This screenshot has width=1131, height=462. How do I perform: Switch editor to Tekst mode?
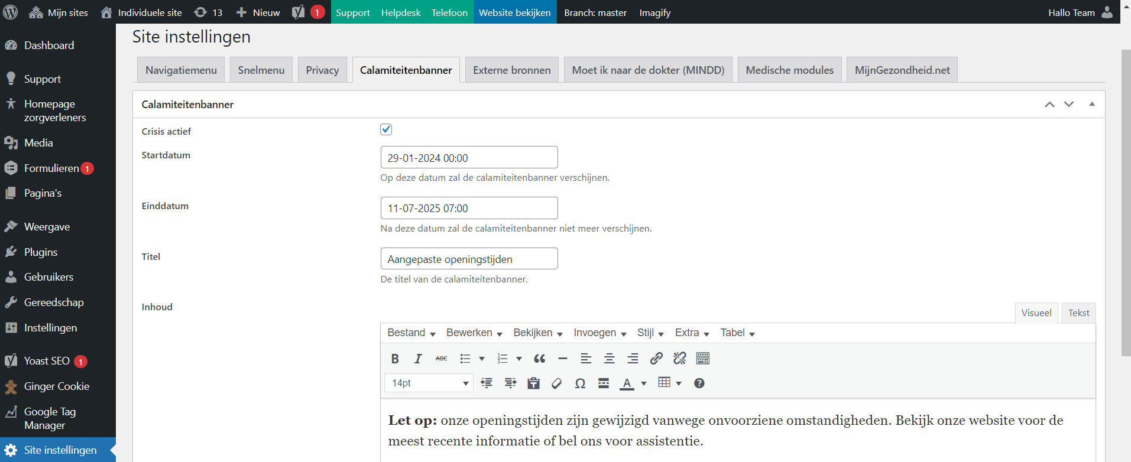pyautogui.click(x=1078, y=313)
